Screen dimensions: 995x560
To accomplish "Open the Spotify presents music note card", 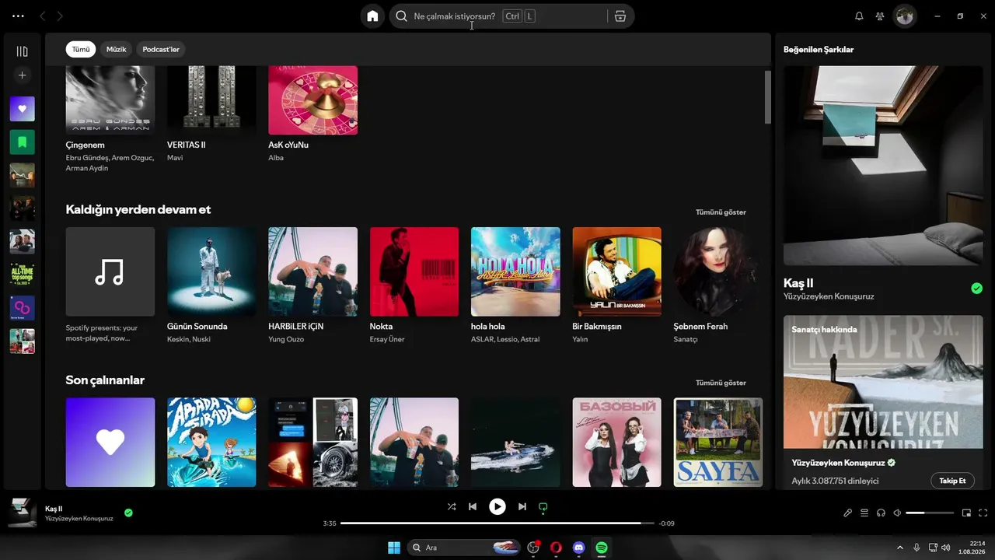I will tap(110, 271).
